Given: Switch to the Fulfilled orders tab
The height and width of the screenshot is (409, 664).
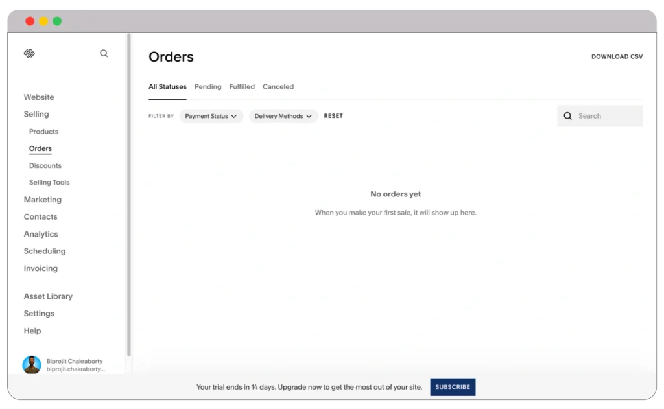Looking at the screenshot, I should point(242,86).
